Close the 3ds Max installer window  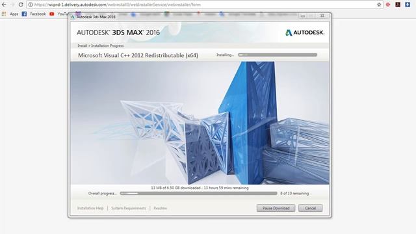coord(322,16)
